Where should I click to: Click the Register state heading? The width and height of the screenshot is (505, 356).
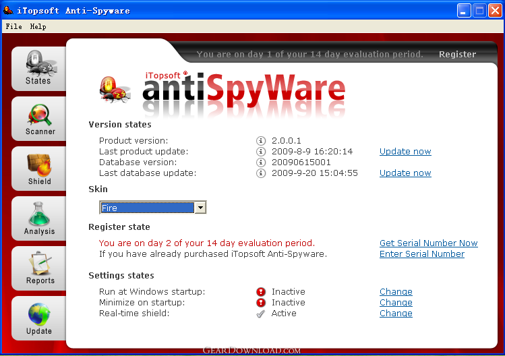point(119,227)
